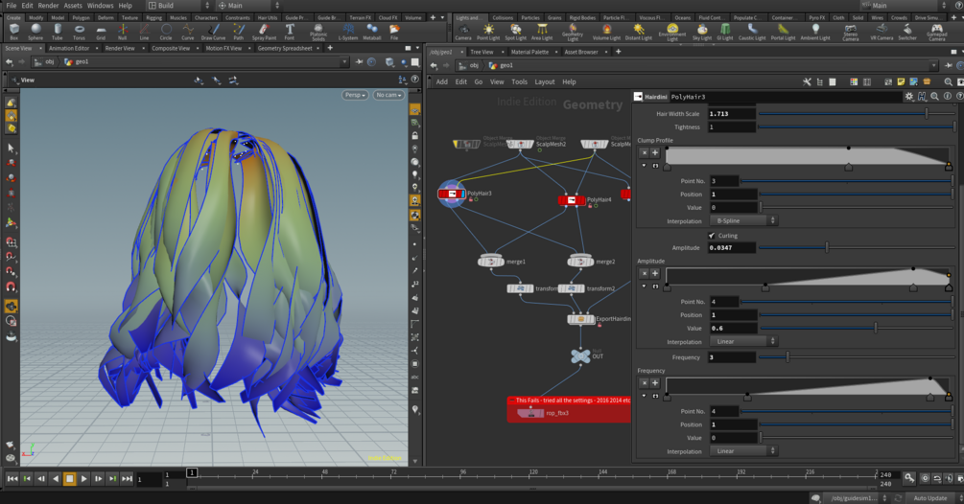This screenshot has width=964, height=504.
Task: Select the ExportHairdini node
Action: 580,319
